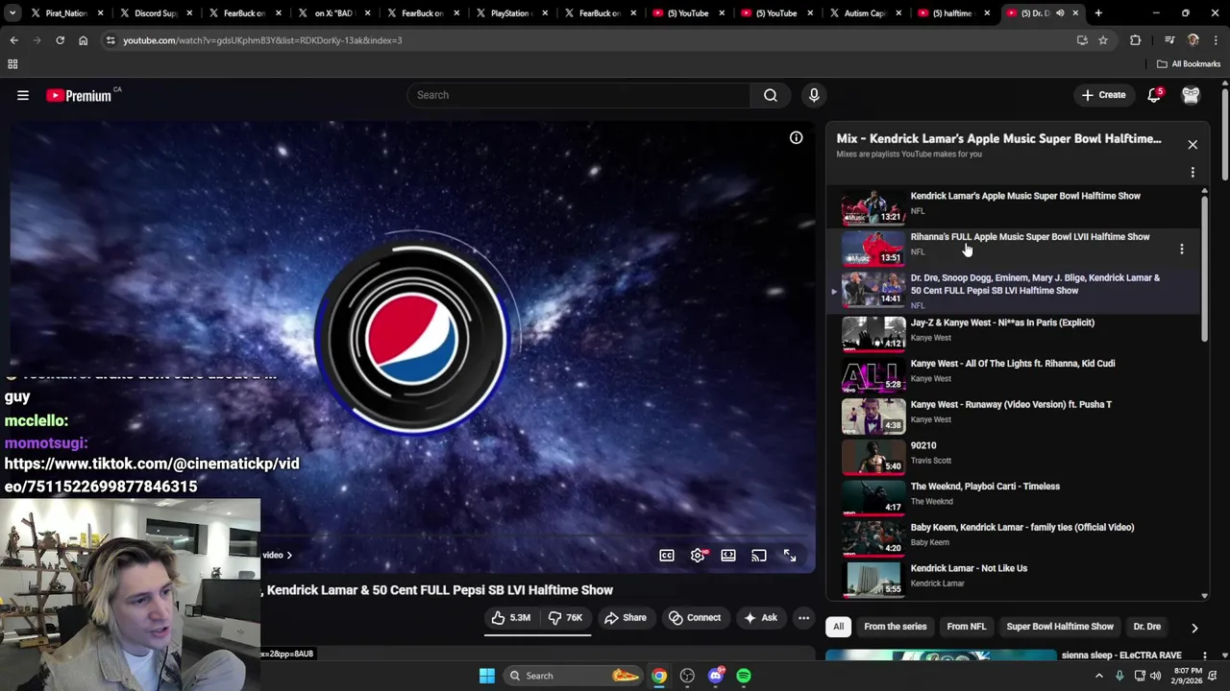The width and height of the screenshot is (1230, 691).
Task: Switch player to theater mode
Action: coord(728,556)
